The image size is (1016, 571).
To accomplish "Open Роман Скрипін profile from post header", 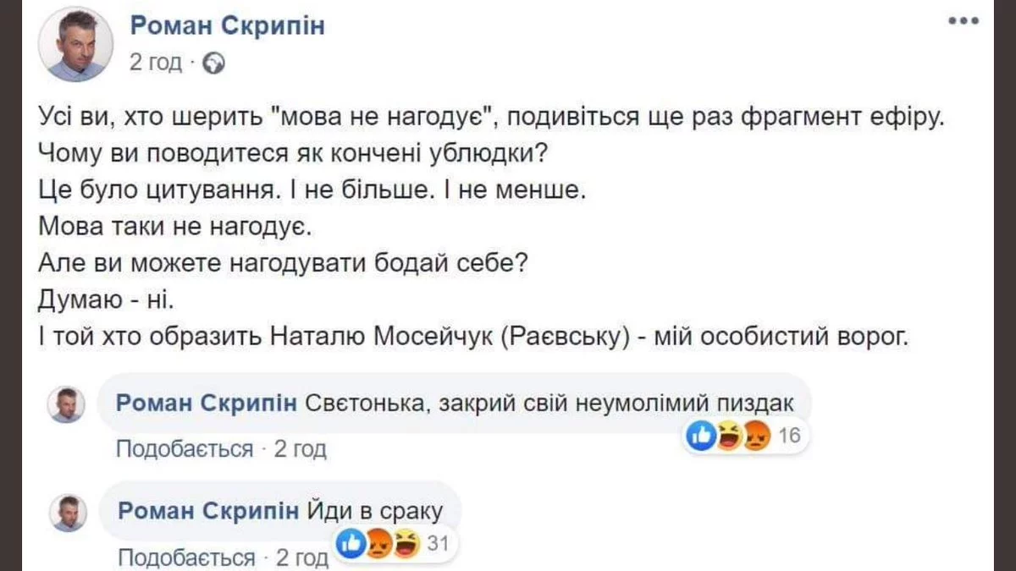I will [x=227, y=25].
